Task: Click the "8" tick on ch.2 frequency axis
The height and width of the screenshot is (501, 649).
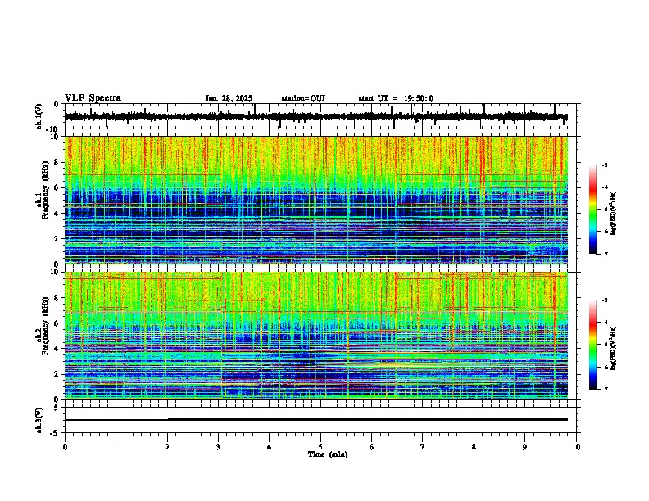Action: (57, 298)
